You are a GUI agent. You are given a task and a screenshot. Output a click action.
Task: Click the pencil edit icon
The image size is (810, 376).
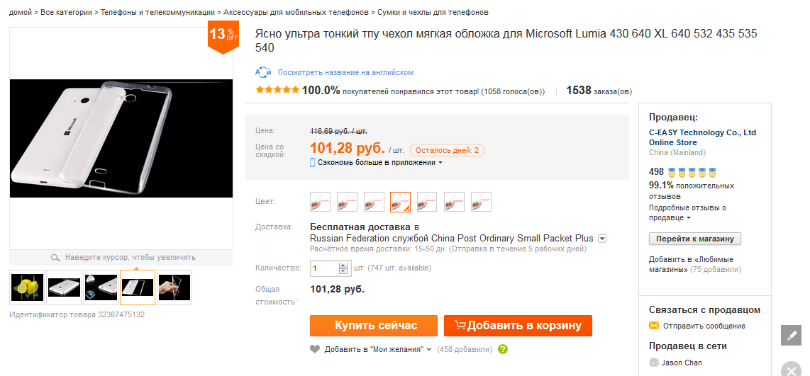[791, 335]
